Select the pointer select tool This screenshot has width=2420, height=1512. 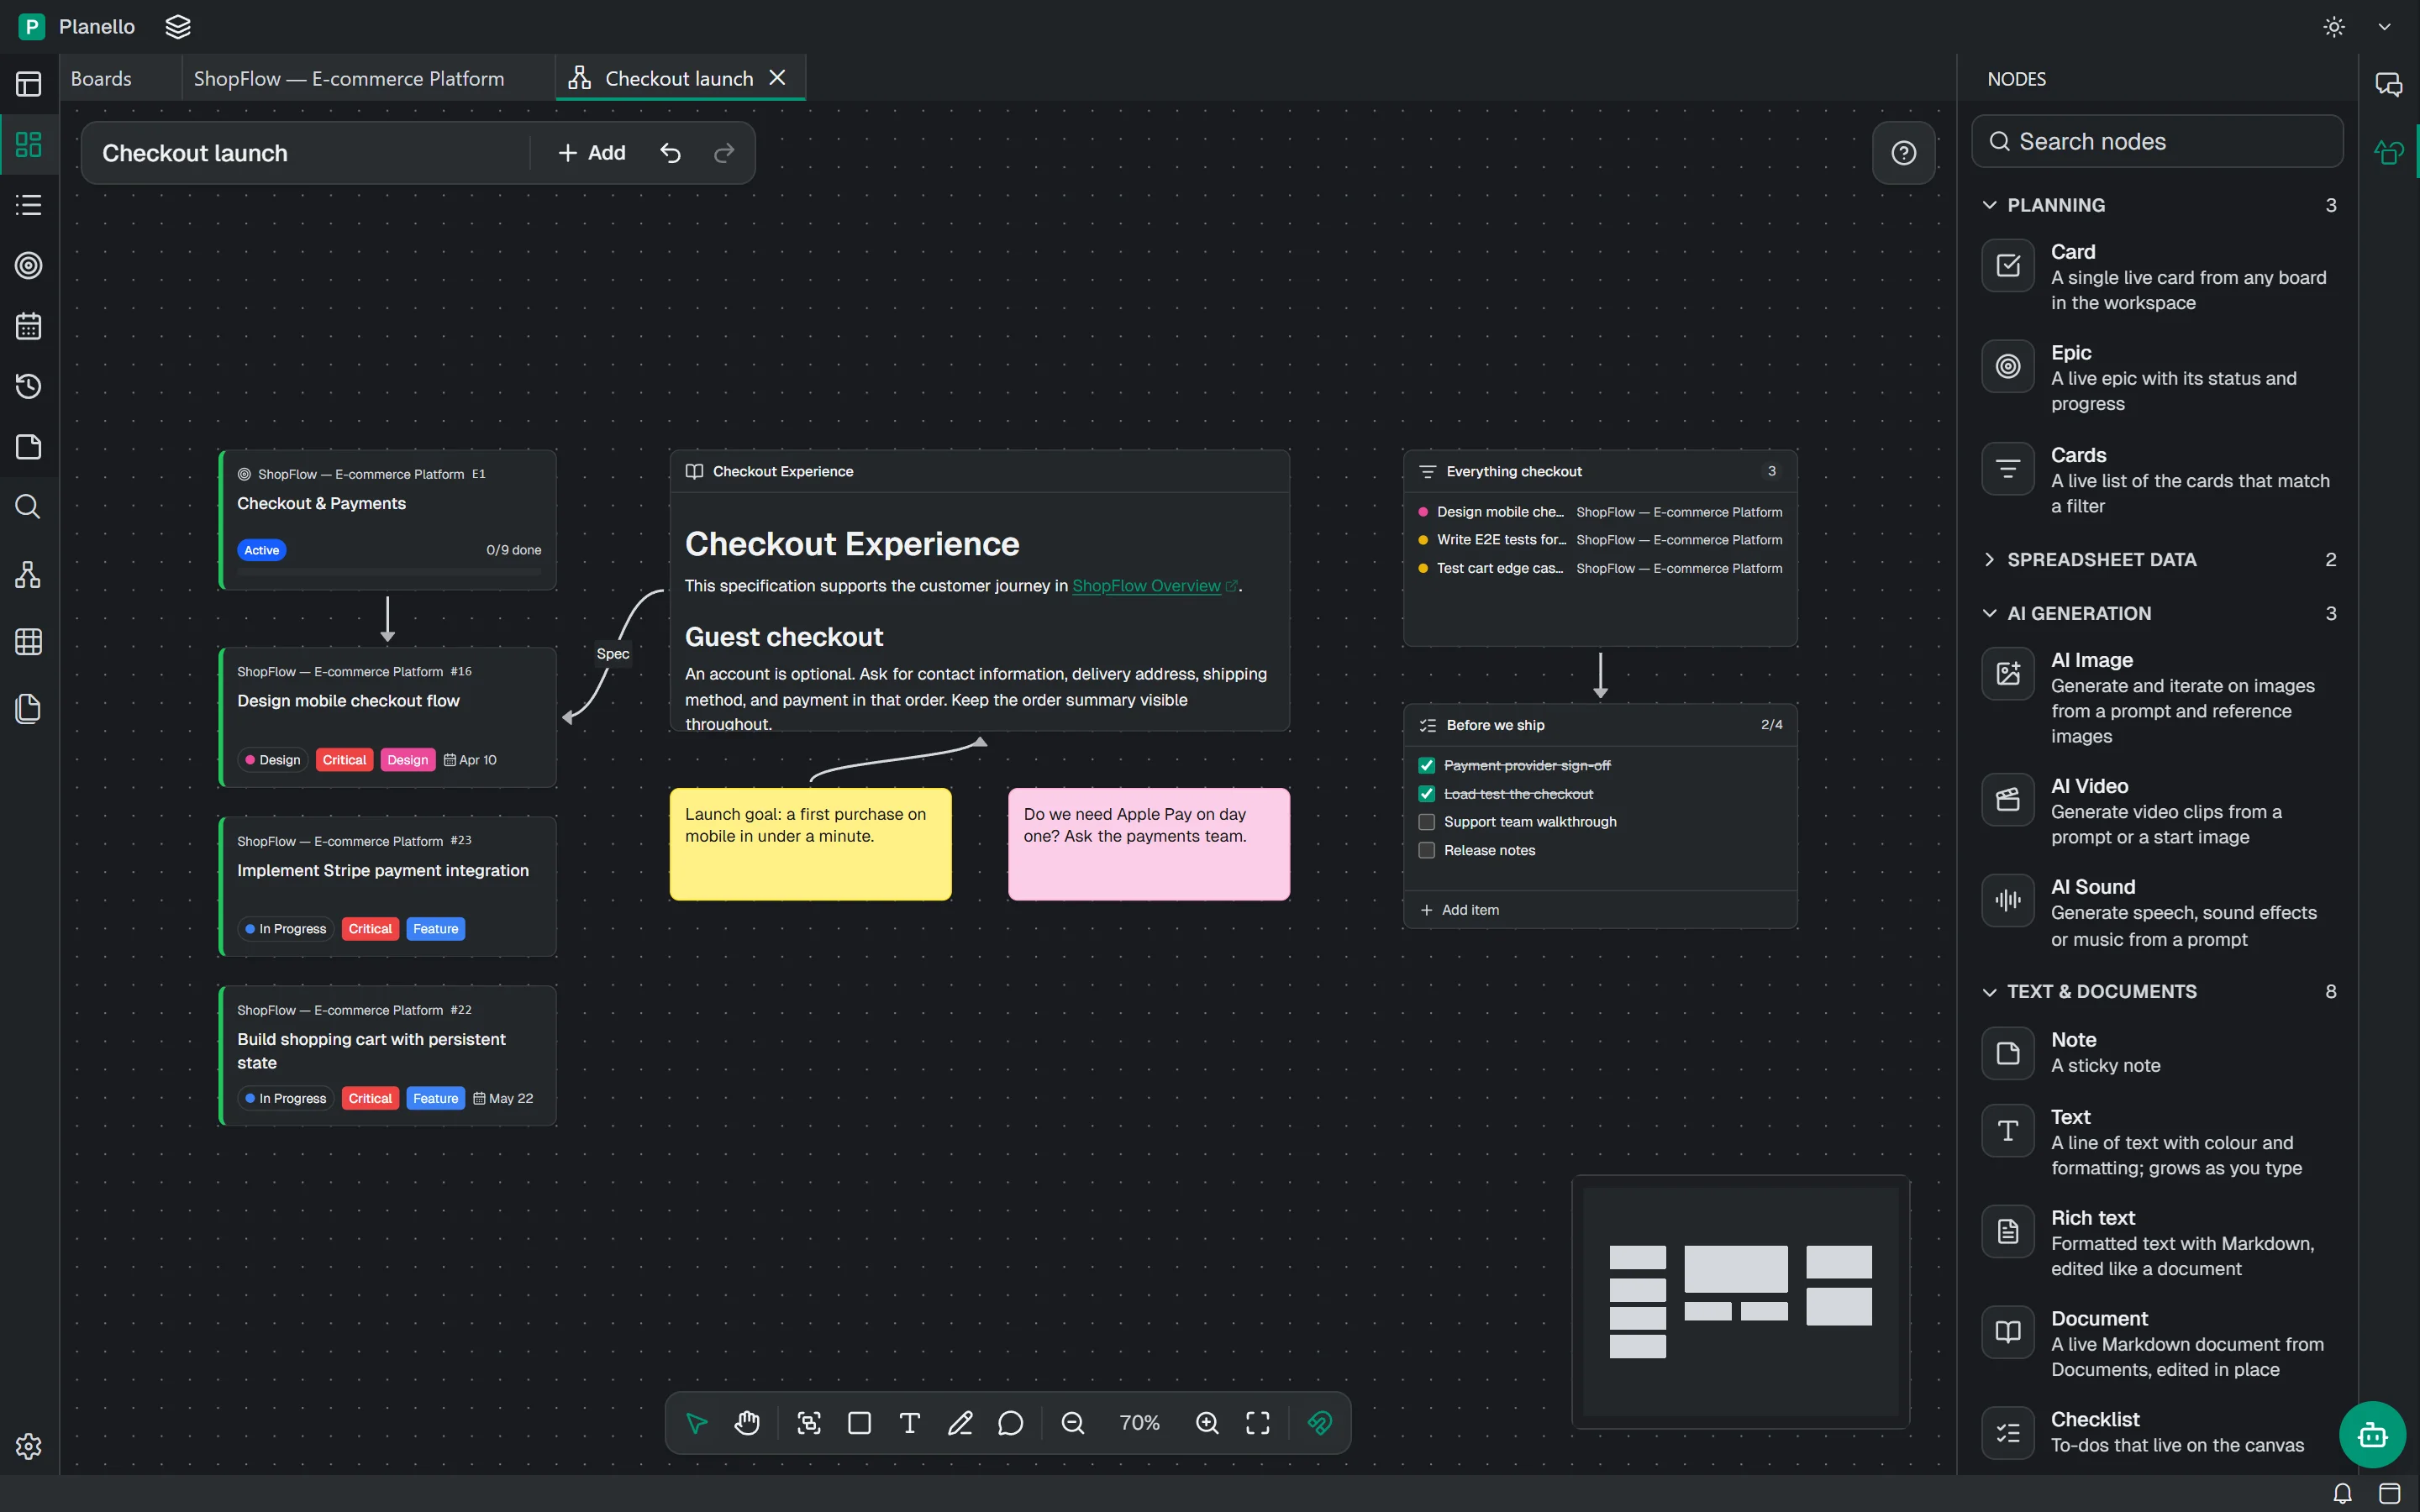click(697, 1422)
